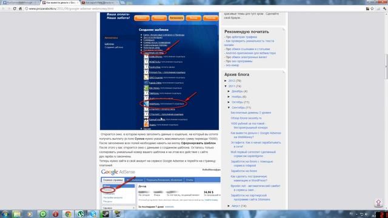The width and height of the screenshot is (388, 218).
Task: Expand the Октябрь (11) archive month
Action: pos(229,102)
